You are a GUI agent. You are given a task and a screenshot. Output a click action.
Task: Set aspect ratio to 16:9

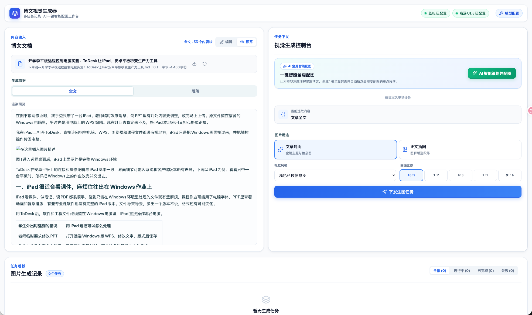pyautogui.click(x=411, y=175)
